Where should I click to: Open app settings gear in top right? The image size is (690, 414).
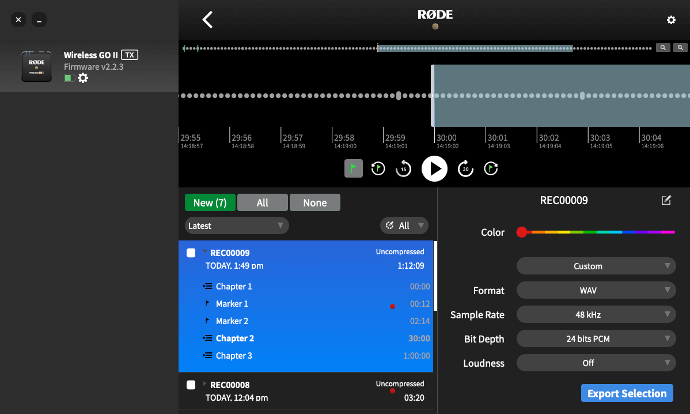[671, 20]
